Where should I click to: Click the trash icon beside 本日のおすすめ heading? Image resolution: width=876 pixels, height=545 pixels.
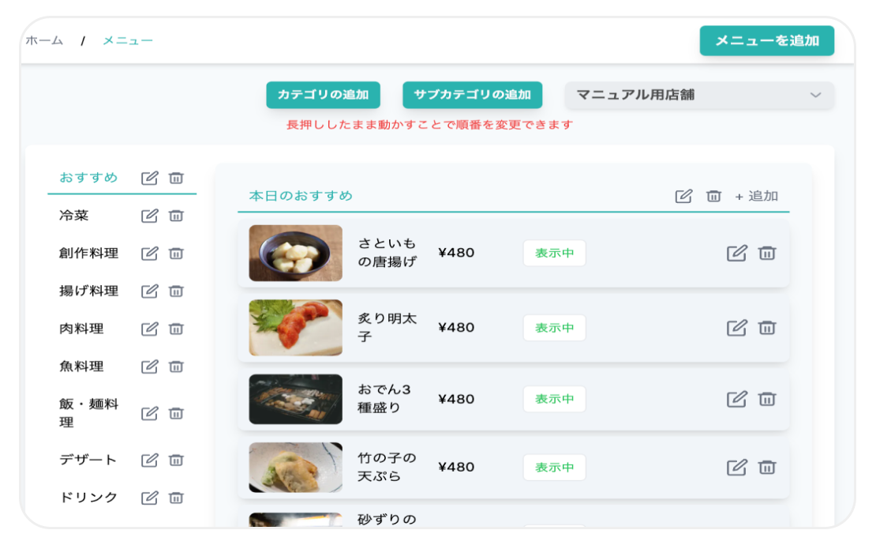[x=713, y=196]
